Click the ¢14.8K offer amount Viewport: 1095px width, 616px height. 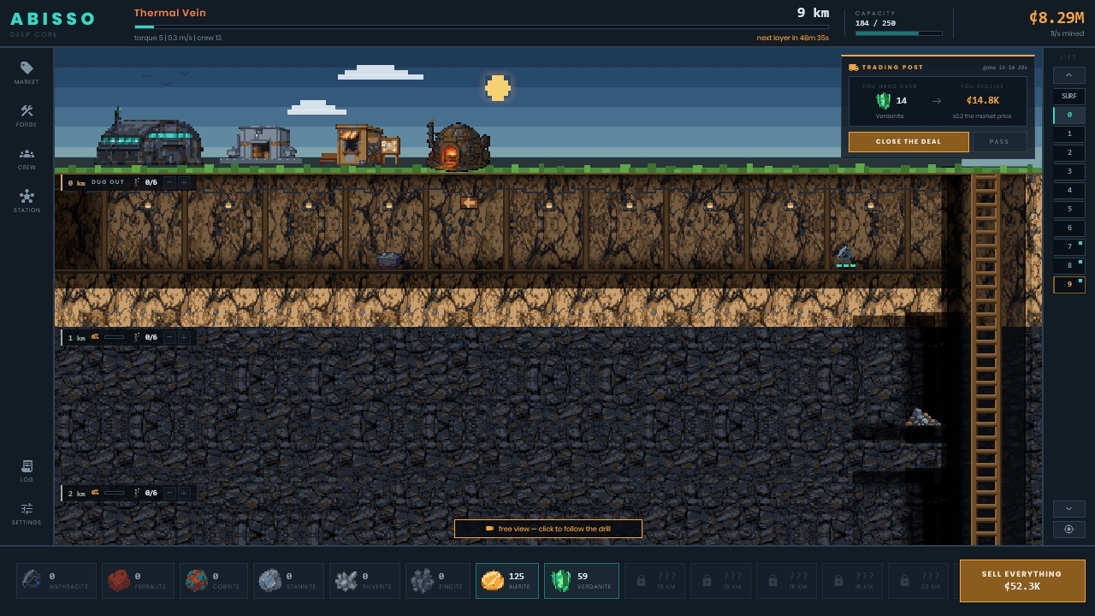[x=983, y=101]
